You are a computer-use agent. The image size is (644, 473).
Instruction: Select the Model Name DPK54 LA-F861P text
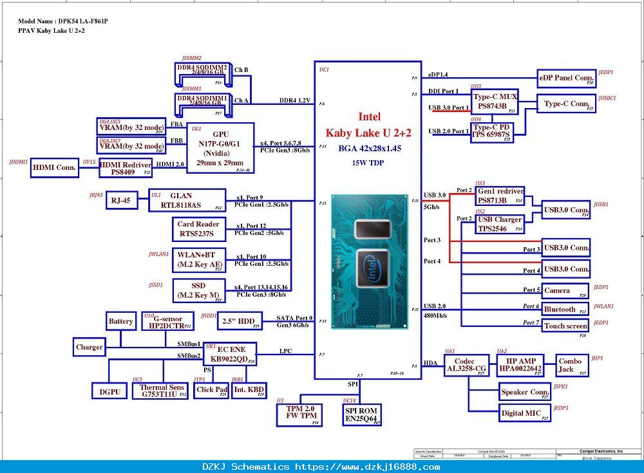tap(63, 21)
